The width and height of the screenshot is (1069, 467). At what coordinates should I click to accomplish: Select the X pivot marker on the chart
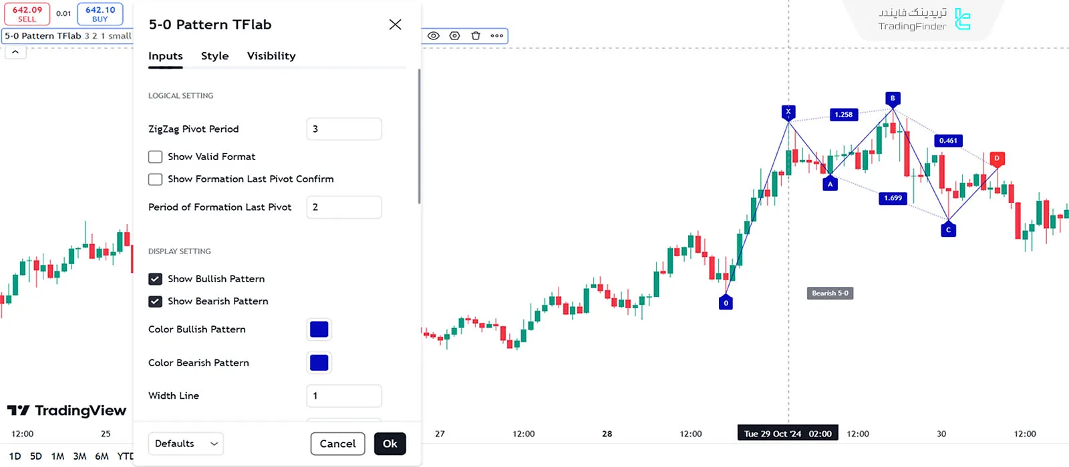788,111
